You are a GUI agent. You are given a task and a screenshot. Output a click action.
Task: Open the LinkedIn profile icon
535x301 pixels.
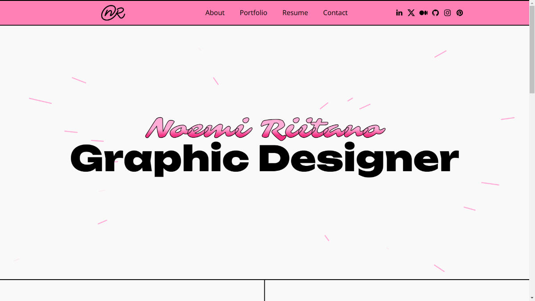tap(399, 13)
